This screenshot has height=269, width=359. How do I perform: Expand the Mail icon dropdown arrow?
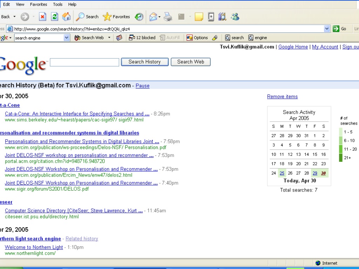coord(160,17)
